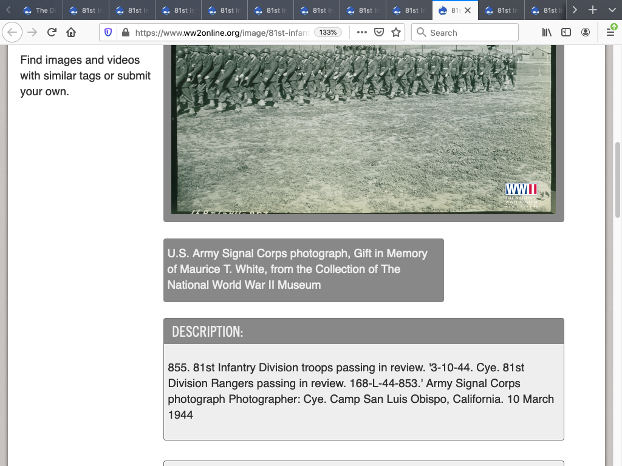Toggle the bookmark star for this page
The height and width of the screenshot is (466, 622).
[396, 33]
